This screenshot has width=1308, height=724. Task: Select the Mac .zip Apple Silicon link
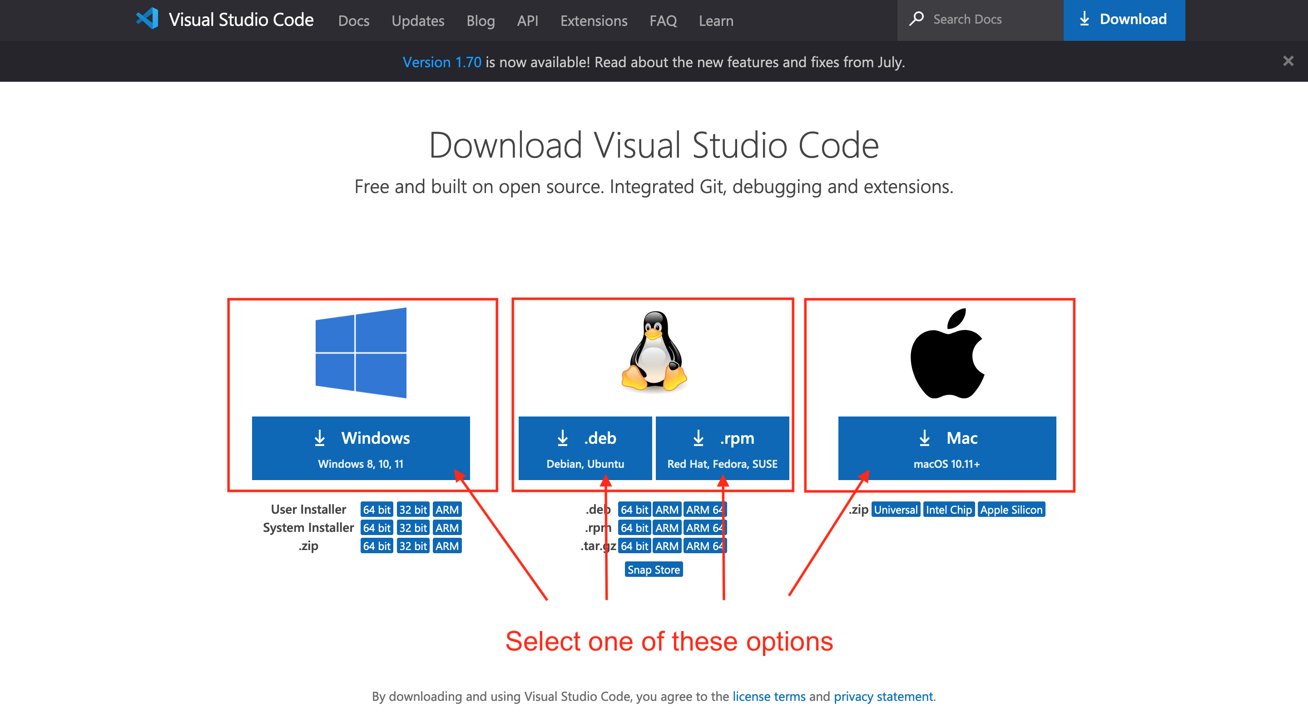(1011, 509)
